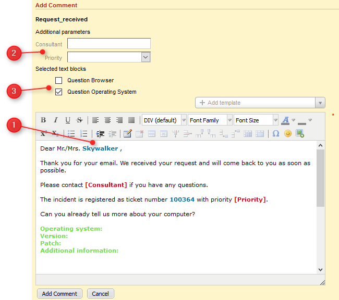This screenshot has height=300, width=339.
Task: Apply strikethrough to text
Action: click(x=79, y=120)
